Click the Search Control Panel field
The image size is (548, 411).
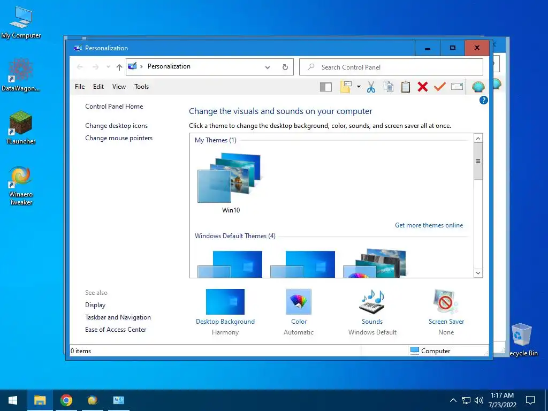tap(391, 67)
